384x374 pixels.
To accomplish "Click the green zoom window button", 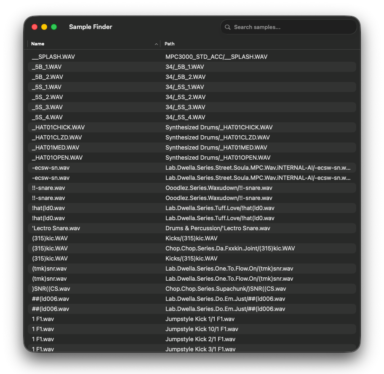I will pyautogui.click(x=54, y=27).
